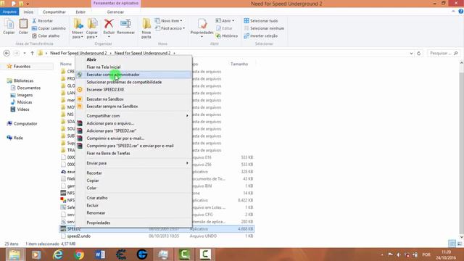Open the Mover para ribbon button
Viewport: 464px width, 261px height.
click(x=78, y=28)
